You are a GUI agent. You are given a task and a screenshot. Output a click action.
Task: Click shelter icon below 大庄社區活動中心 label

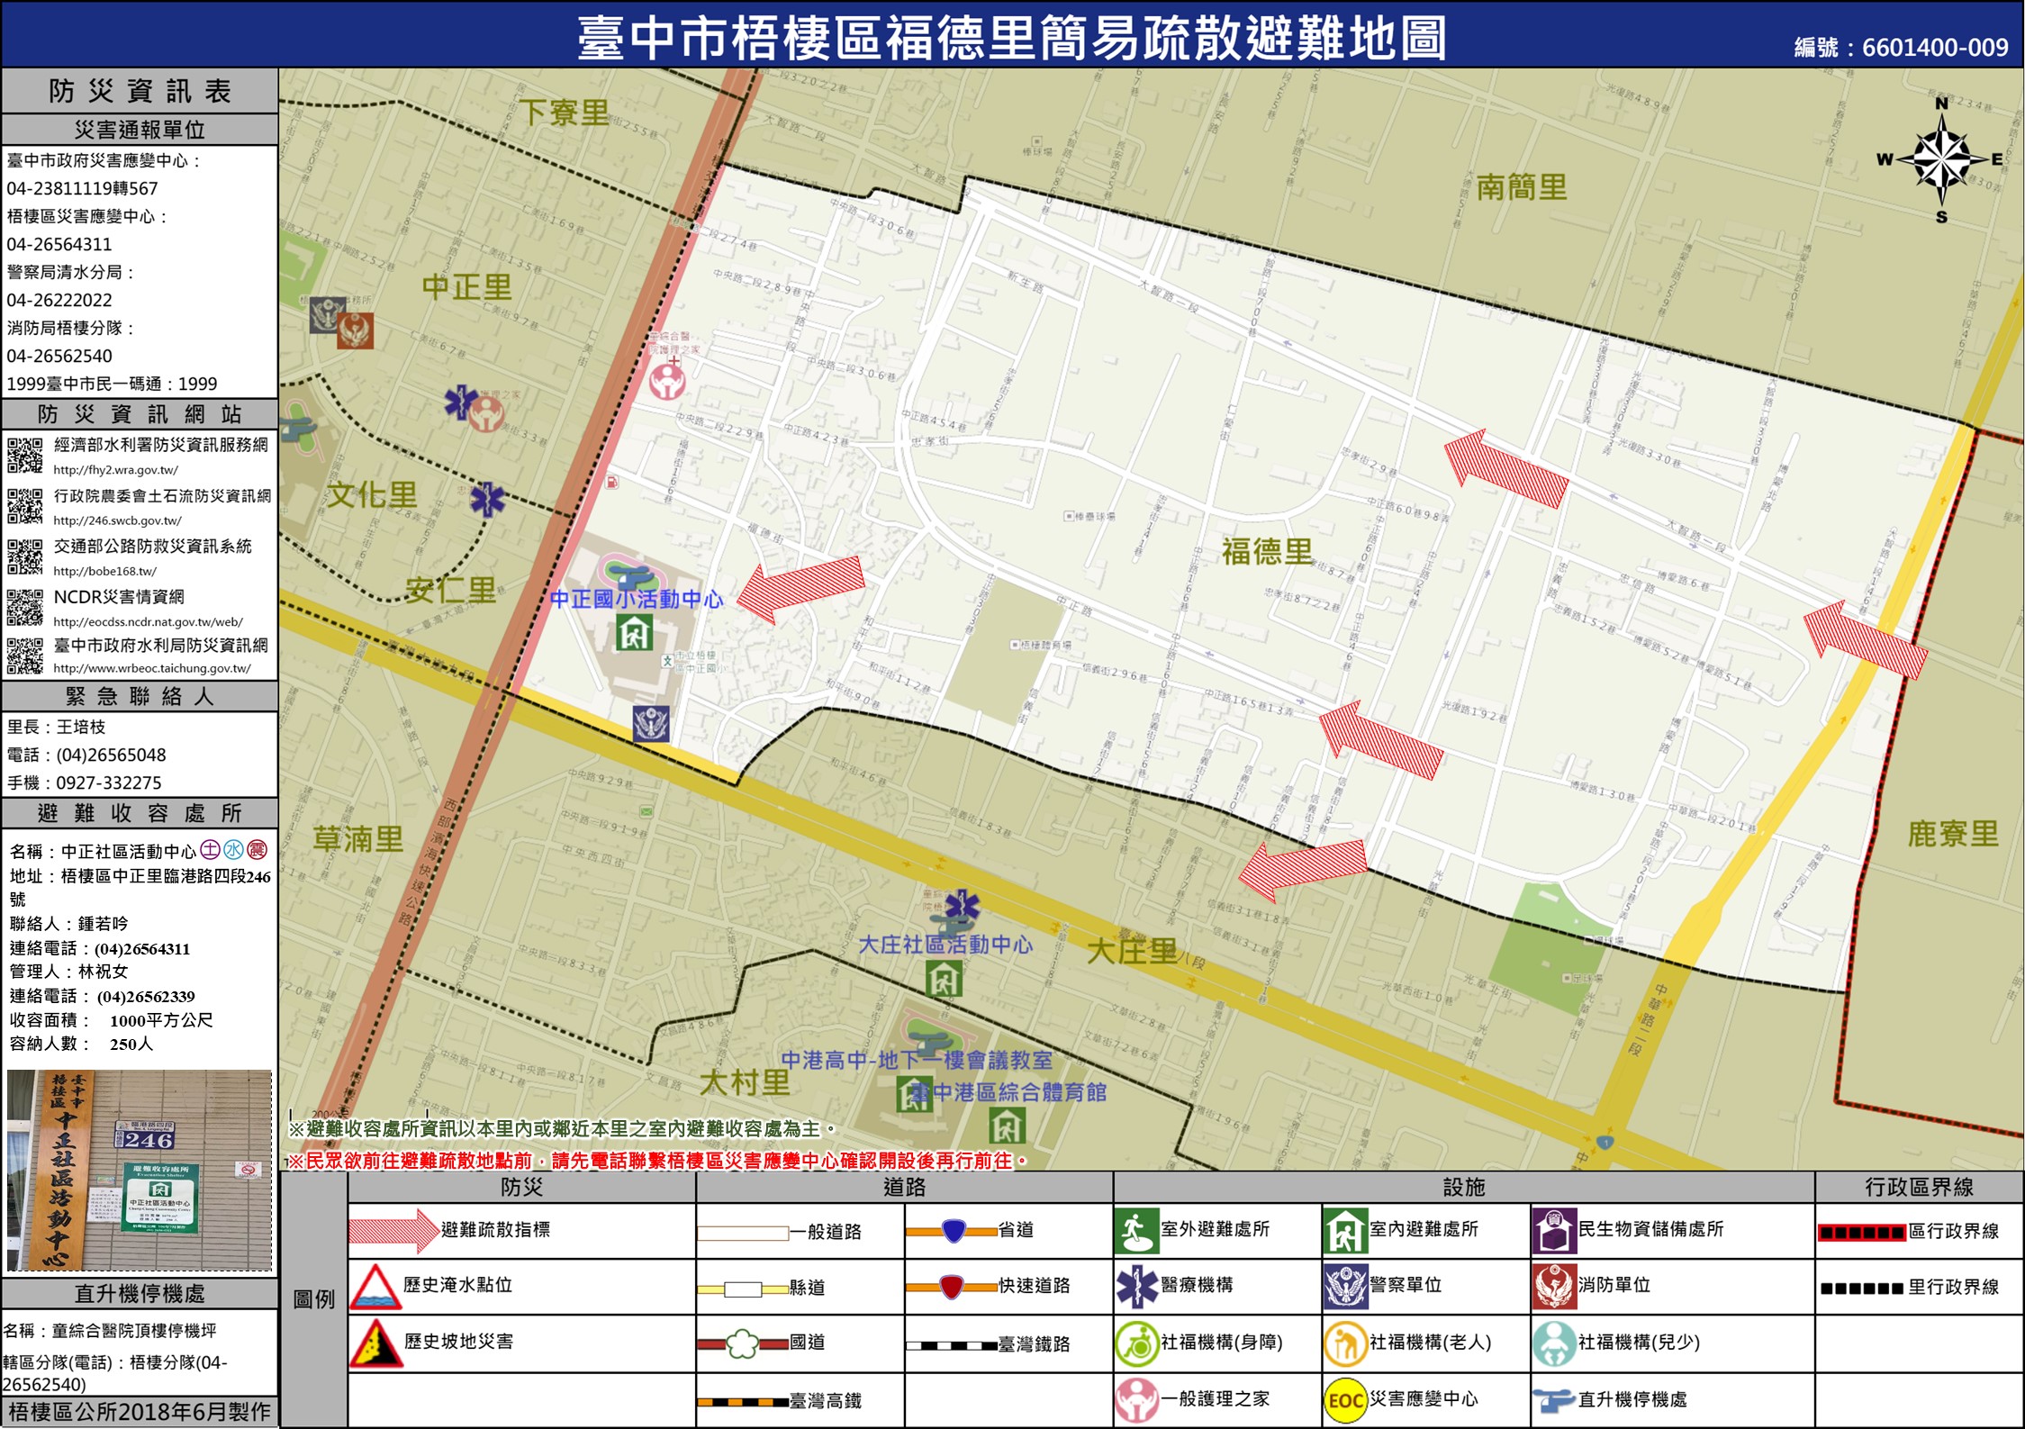pyautogui.click(x=943, y=980)
